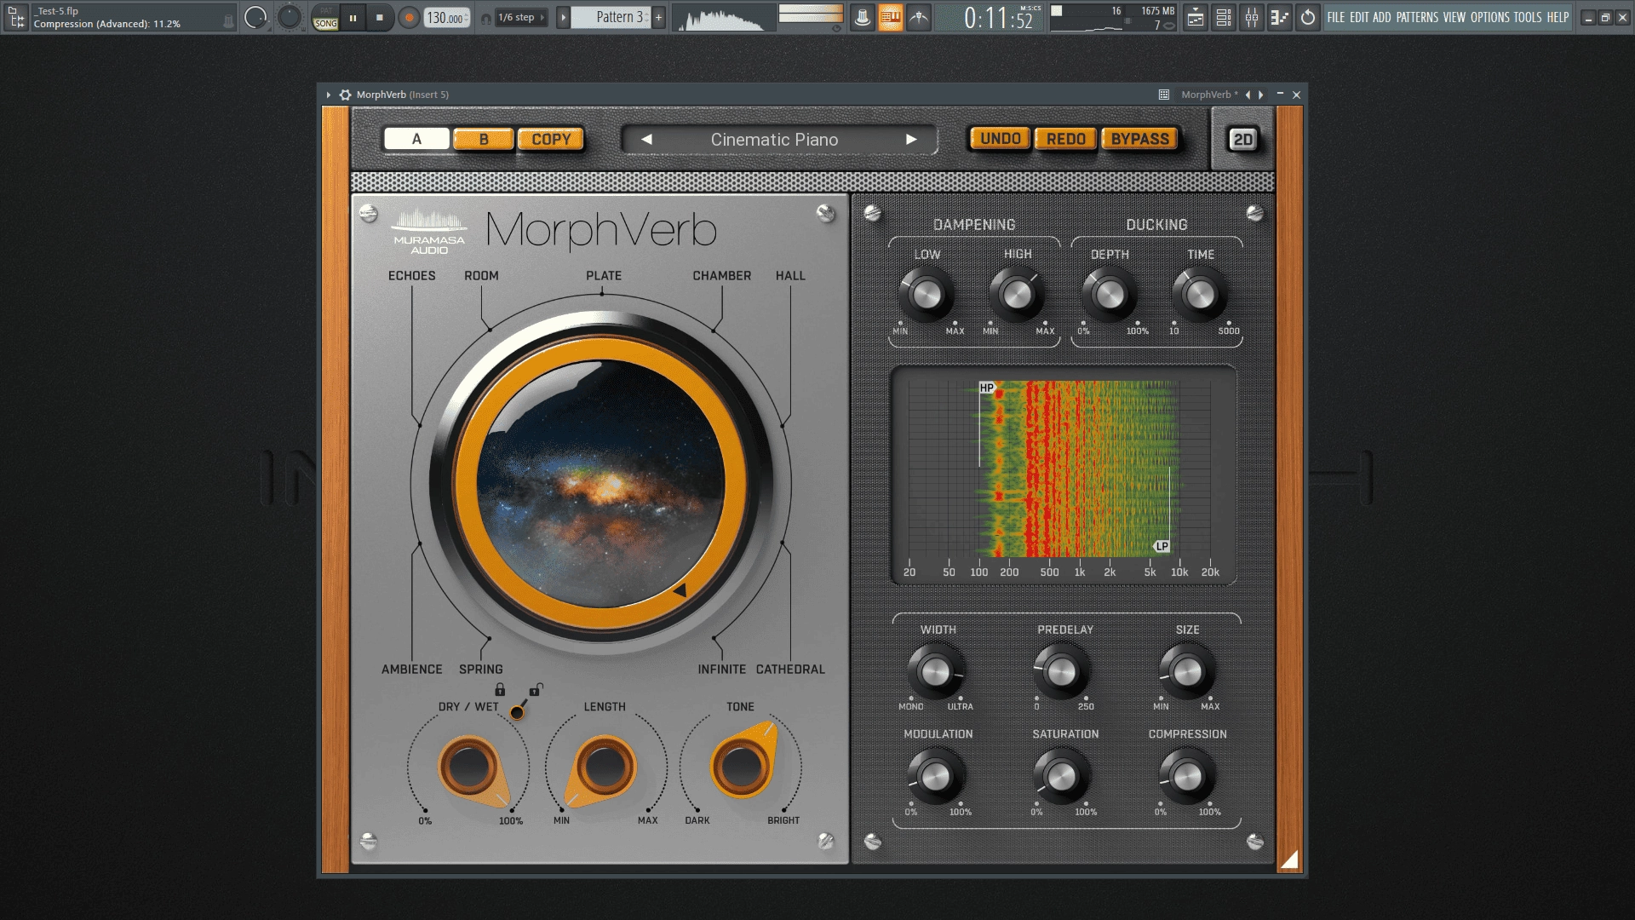The image size is (1635, 920).
Task: Toggle the metronome icon
Action: click(862, 17)
